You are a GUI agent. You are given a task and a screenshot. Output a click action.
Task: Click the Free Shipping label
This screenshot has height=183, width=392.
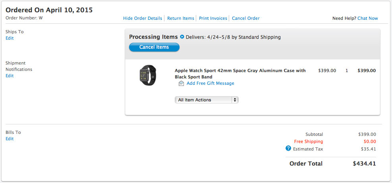[308, 141]
